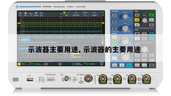Click the save disk icon in Power Analysis
Screen dimensions: 171x96
[103, 43]
